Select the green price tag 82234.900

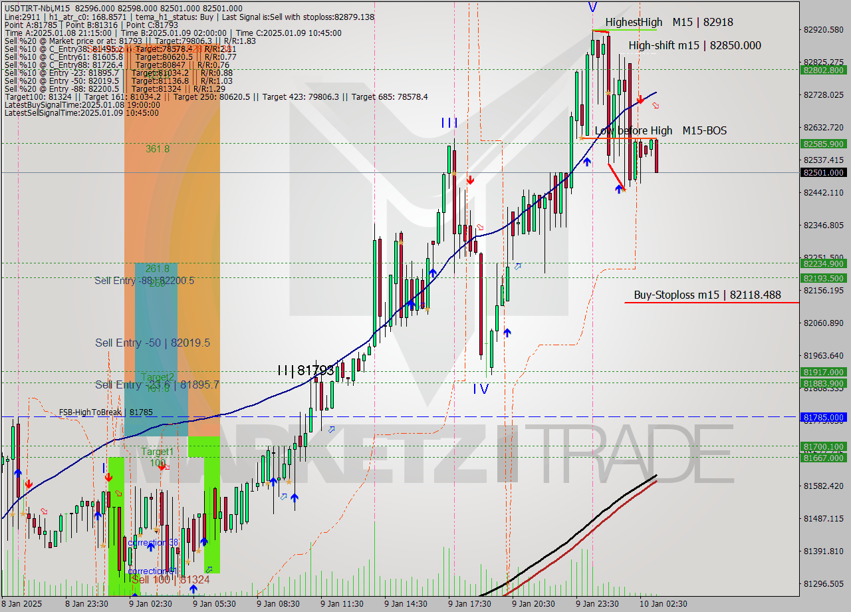tap(824, 263)
